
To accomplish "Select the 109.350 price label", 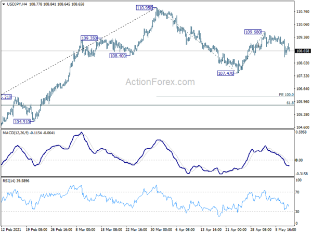I will click(89, 38).
